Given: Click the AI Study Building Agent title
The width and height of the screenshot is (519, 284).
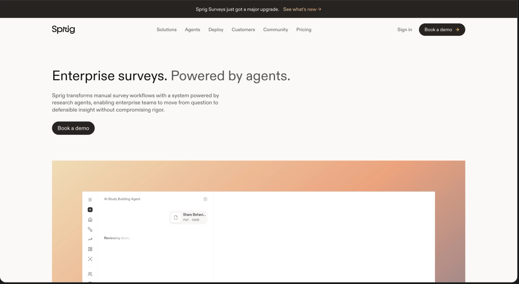Looking at the screenshot, I should [x=122, y=199].
